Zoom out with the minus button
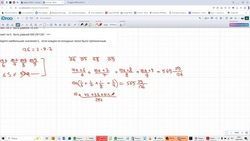Screen dimensions: 250x141 click(231, 133)
